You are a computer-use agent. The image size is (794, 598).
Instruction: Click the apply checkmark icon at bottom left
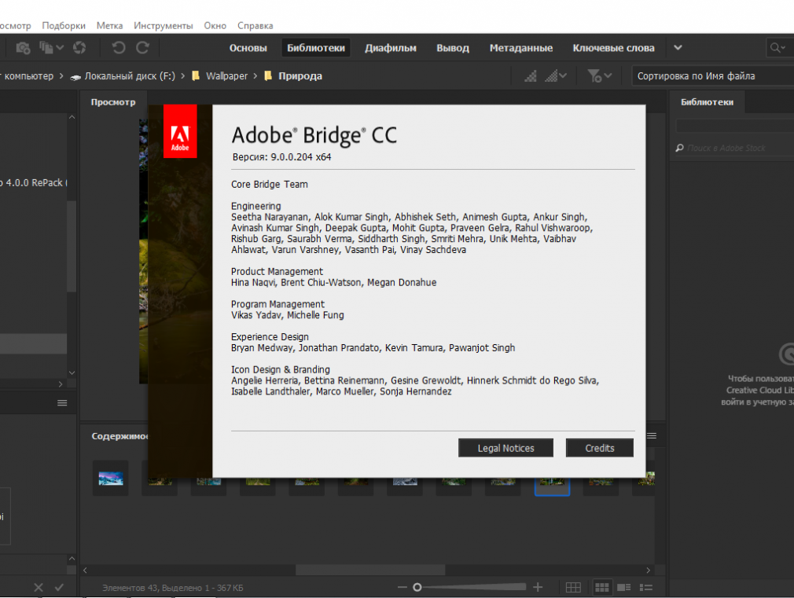click(x=59, y=587)
